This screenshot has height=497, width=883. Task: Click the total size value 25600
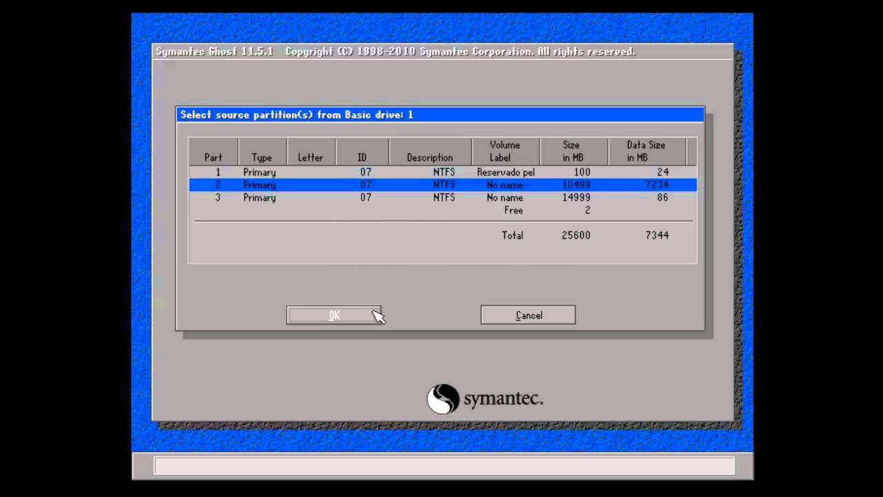[576, 235]
